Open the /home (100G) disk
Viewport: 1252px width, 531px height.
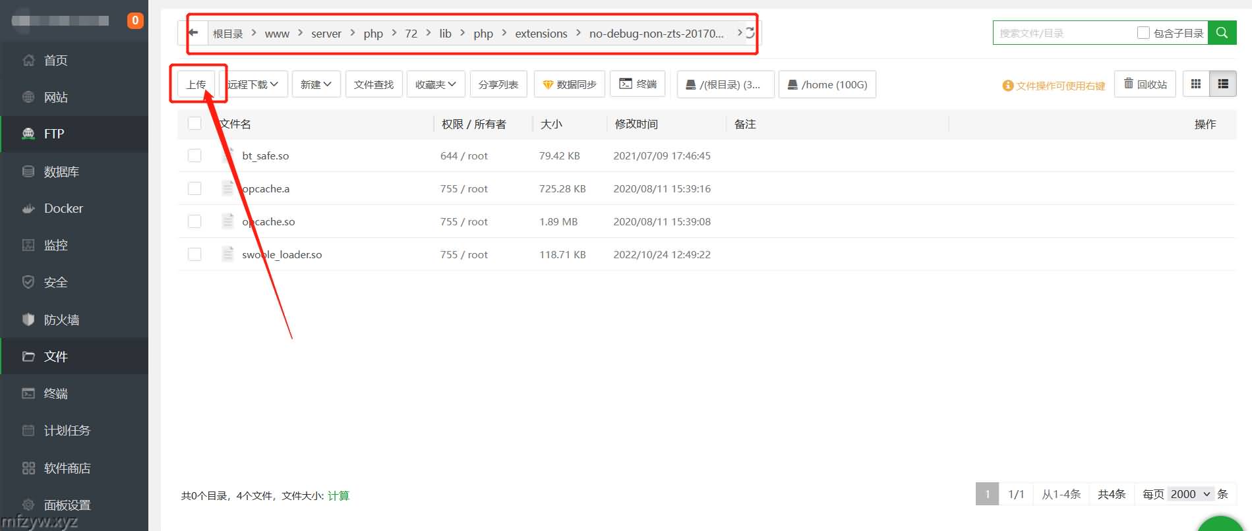[827, 84]
